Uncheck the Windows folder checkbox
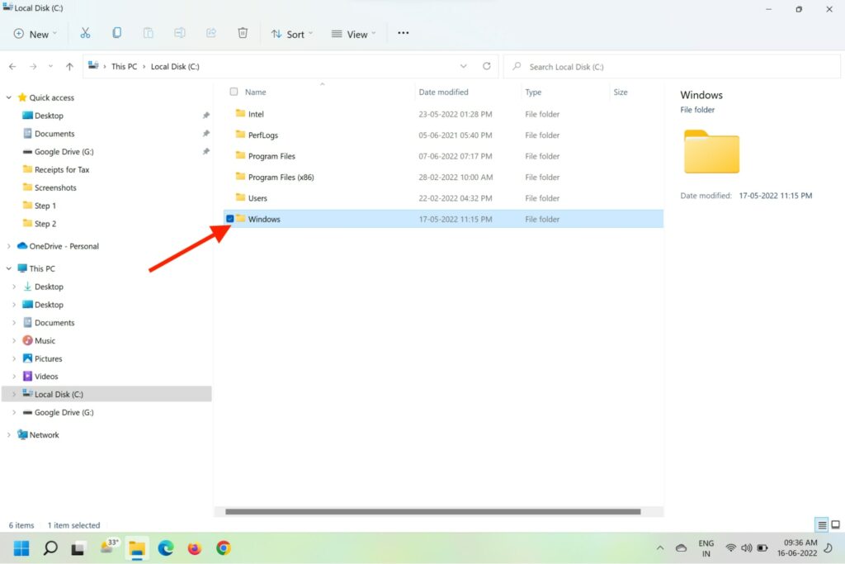The width and height of the screenshot is (845, 564). coord(230,219)
